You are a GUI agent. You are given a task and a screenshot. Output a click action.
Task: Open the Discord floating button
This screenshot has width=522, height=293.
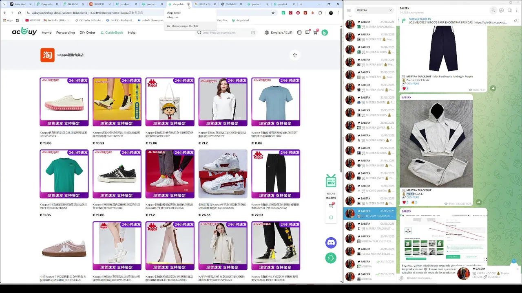[331, 243]
